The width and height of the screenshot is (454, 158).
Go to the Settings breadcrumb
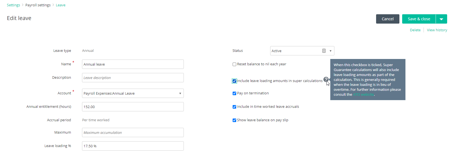[13, 5]
